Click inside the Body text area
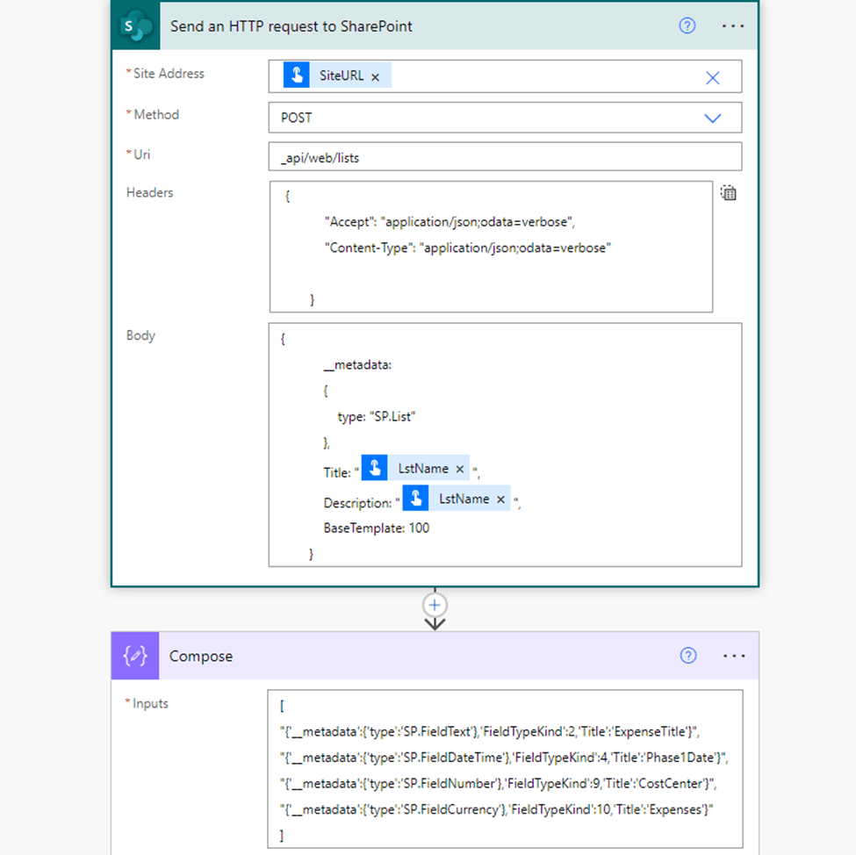This screenshot has height=855, width=856. tap(505, 444)
